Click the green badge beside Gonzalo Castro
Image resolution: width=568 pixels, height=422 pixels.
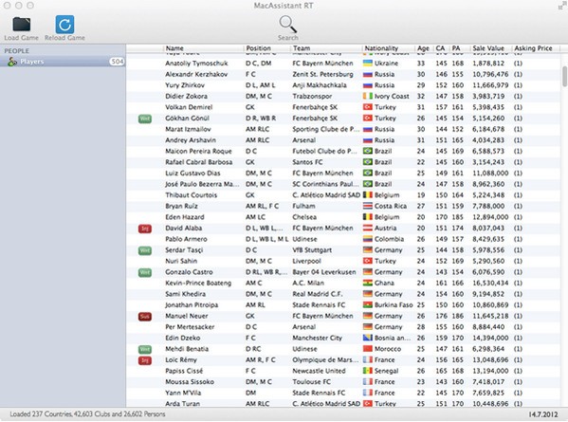point(145,272)
